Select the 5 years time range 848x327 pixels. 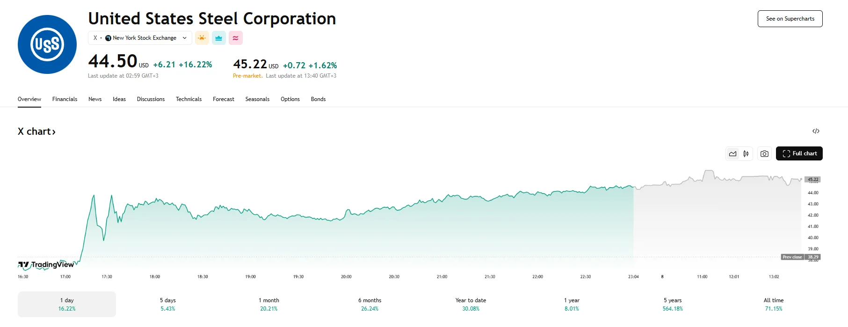tap(673, 304)
